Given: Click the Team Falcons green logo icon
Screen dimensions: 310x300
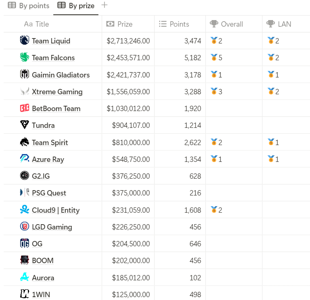Looking at the screenshot, I should 25,57.
